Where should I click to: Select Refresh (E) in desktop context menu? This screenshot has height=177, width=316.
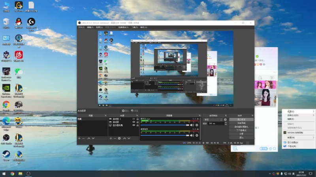pos(299,119)
